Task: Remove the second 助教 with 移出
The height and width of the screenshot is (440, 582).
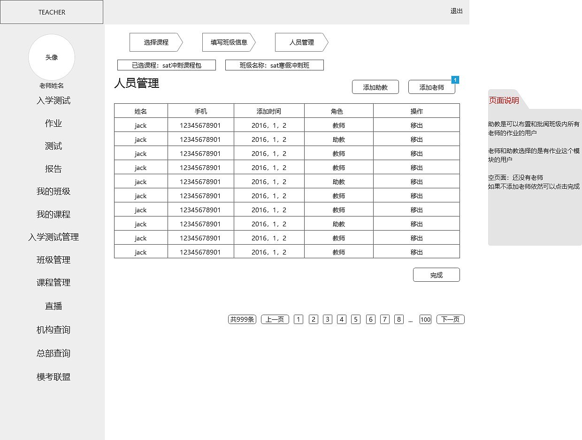Action: point(416,181)
